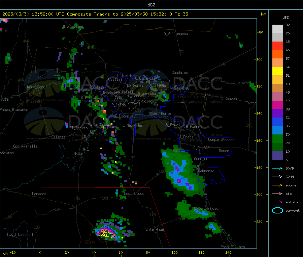Click the Pampa_Diamante place label
The width and height of the screenshot is (303, 257).
pyautogui.click(x=14, y=110)
